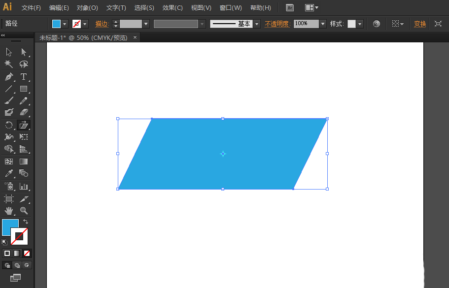
Task: Open 帮助(H) menu
Action: (x=261, y=8)
